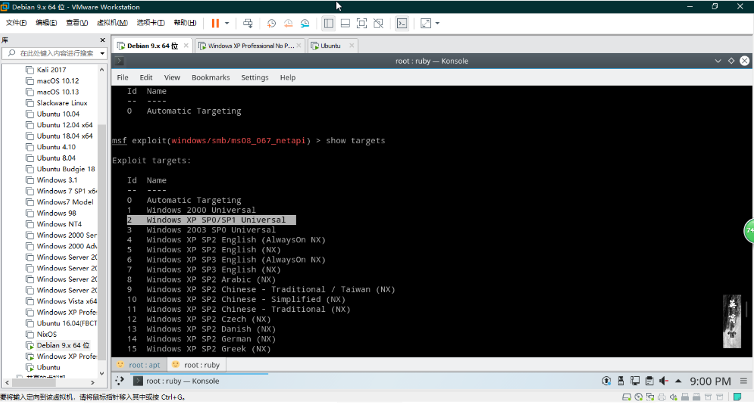
Task: Select Kali 2017 in the VM library
Action: (x=51, y=70)
